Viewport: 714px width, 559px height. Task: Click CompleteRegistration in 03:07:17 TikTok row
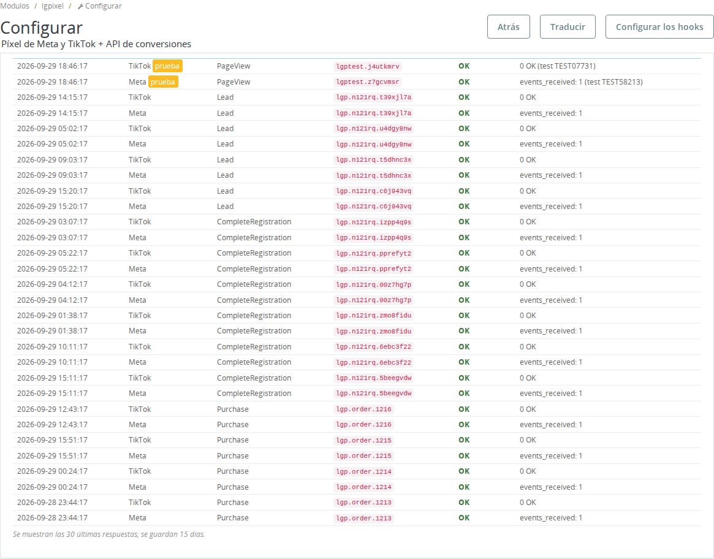254,222
